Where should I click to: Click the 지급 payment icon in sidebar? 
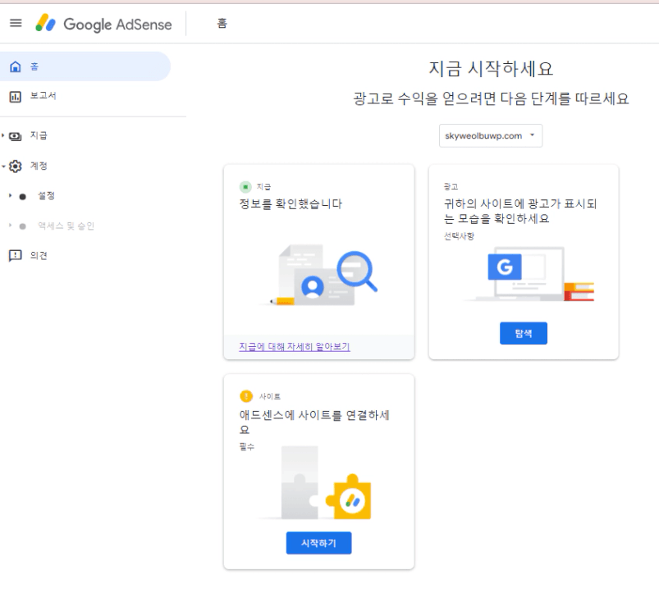click(x=16, y=135)
